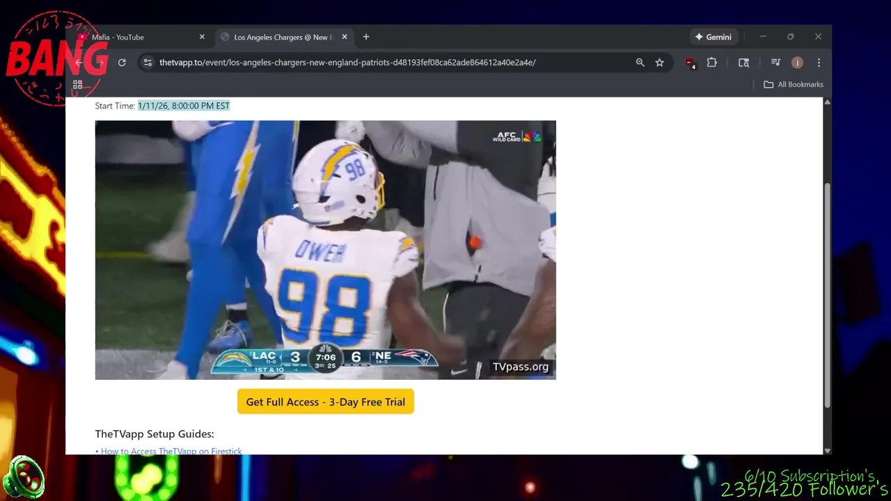Click Get Full Access - 3-Day Free Trial

326,401
